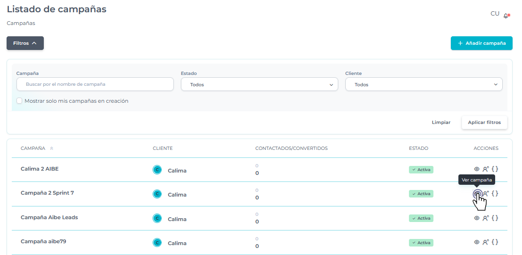This screenshot has width=522, height=255.
Task: Click the user-upload icon for Calima 2 AIBE
Action: 485,169
